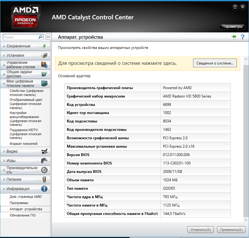Viewport: 249px width, 238px height.
Task: Click the Мои цифровые плоские панели monitor icon
Action: 44,83
